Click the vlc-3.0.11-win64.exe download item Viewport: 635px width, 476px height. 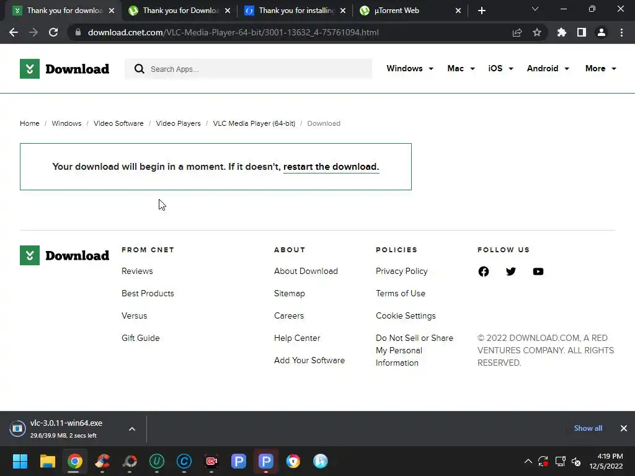tap(66, 429)
